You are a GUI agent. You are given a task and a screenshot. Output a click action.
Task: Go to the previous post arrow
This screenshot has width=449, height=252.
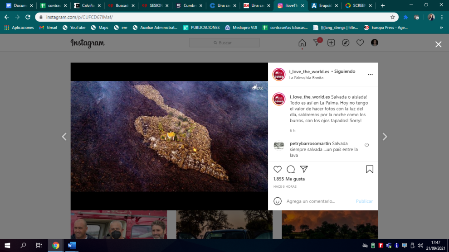coord(64,137)
